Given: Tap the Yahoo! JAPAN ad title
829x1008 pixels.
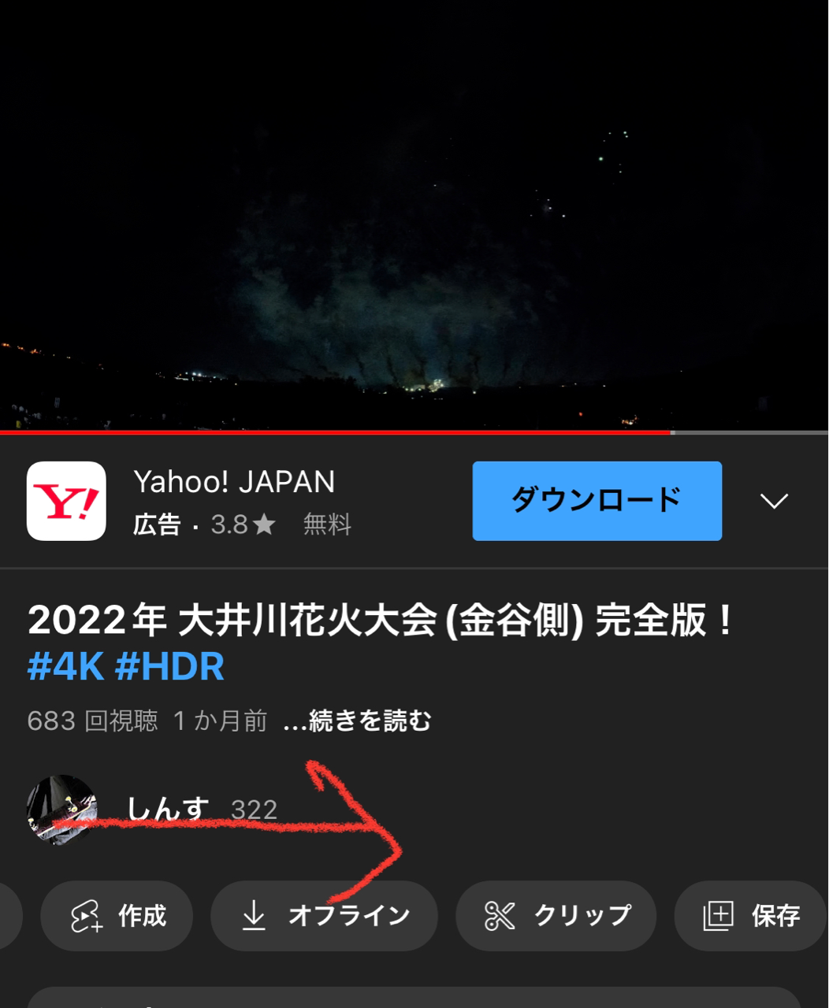Looking at the screenshot, I should tap(235, 482).
